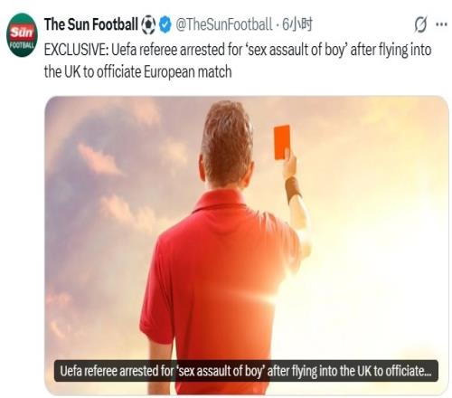Open the @TheSunFootball handle link
Viewport: 452px width, 398px height.
click(223, 24)
